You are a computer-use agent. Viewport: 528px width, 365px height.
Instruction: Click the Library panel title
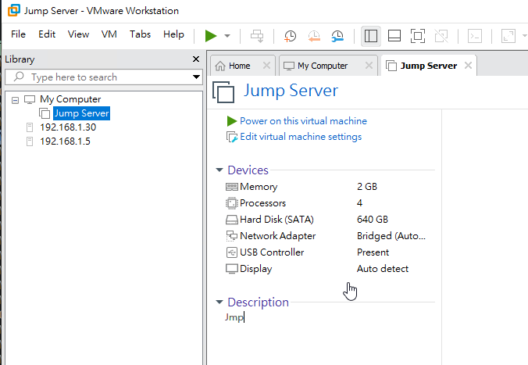(x=20, y=59)
